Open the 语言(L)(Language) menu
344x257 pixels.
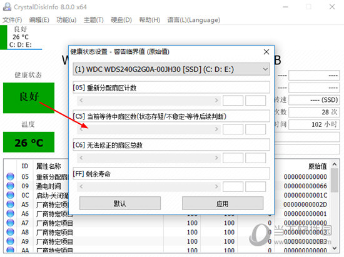(193, 20)
